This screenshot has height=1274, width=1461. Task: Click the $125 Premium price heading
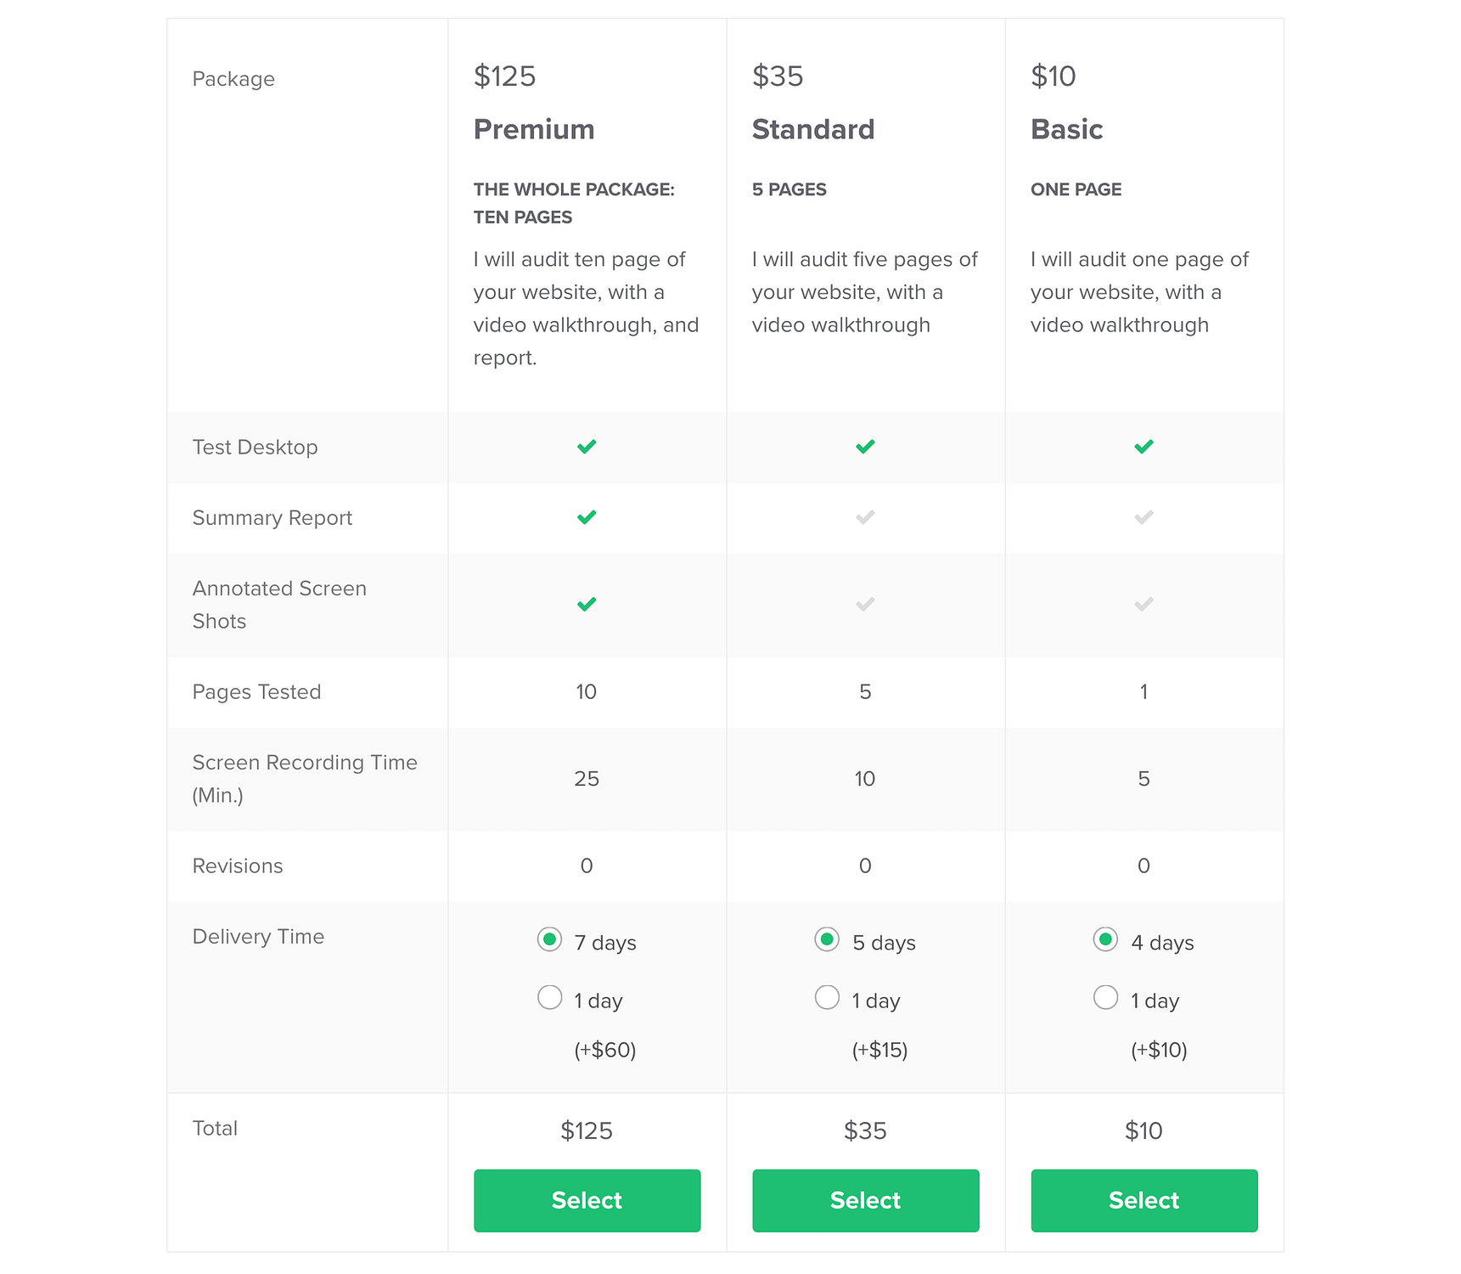(504, 76)
